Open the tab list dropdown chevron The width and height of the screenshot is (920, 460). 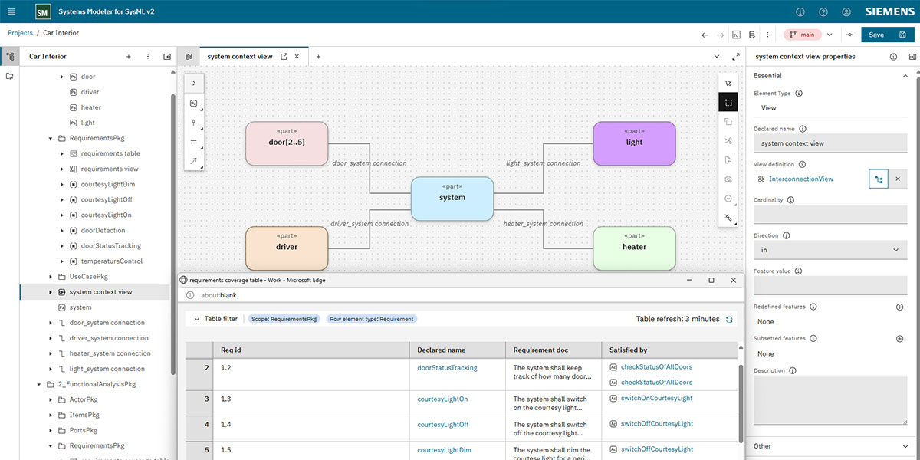click(717, 56)
